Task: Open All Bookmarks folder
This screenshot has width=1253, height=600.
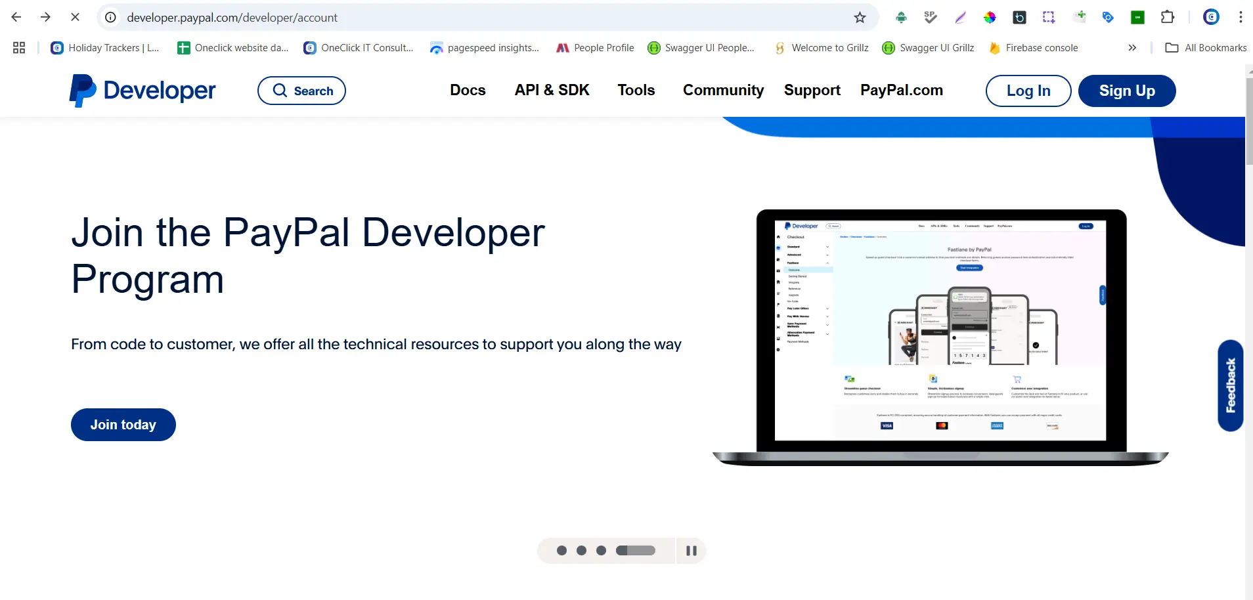Action: 1206,48
